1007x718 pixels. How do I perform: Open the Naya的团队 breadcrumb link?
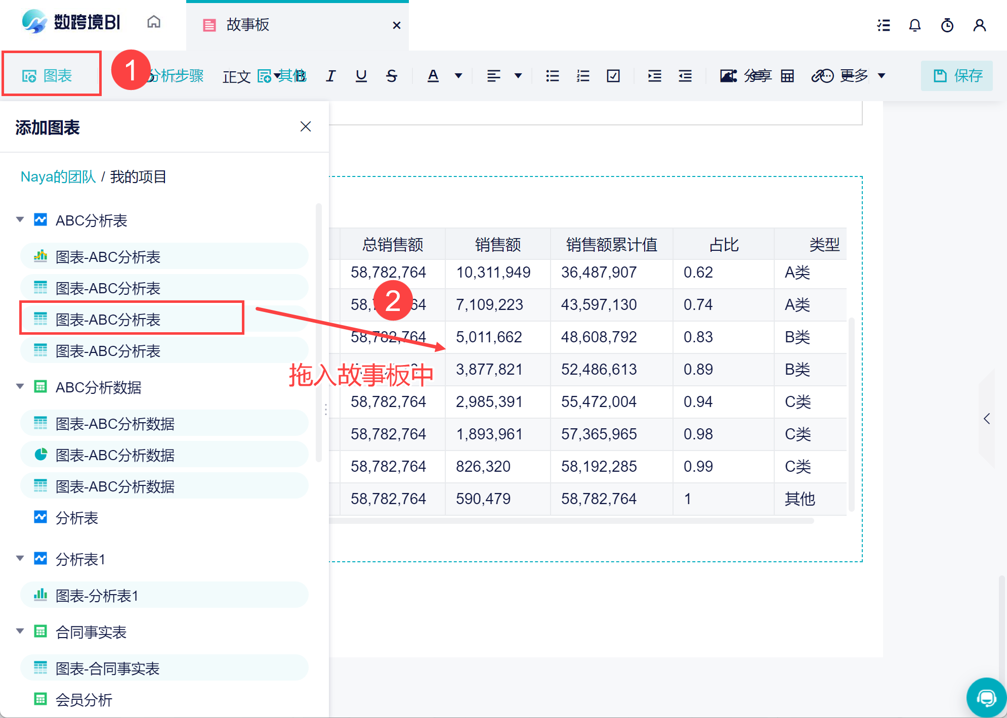tap(58, 177)
